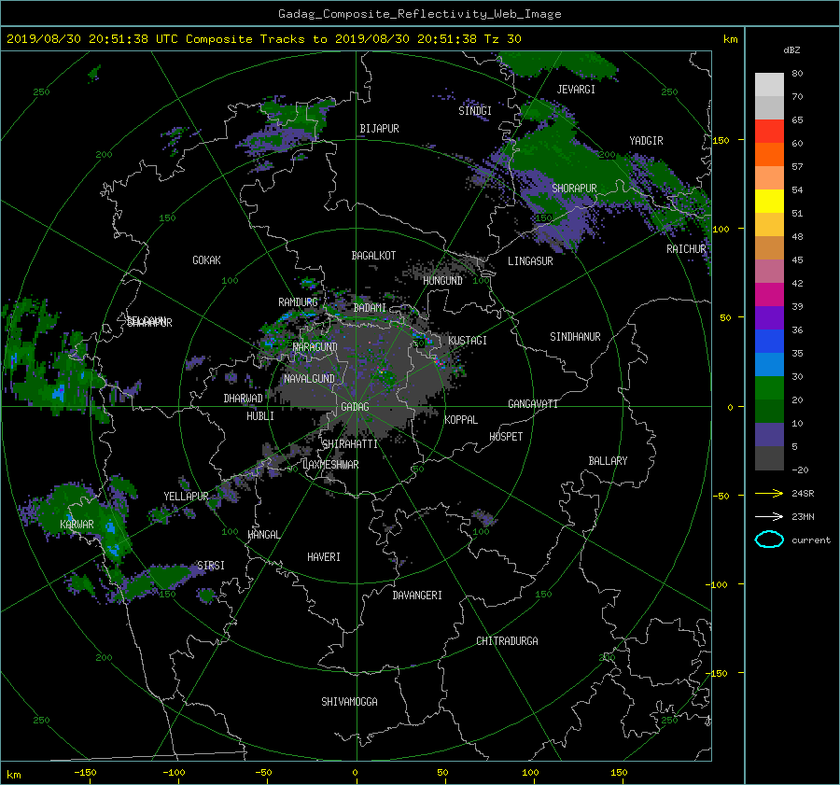Image resolution: width=840 pixels, height=785 pixels.
Task: Click the HUNGUND city label
Action: pyautogui.click(x=442, y=280)
